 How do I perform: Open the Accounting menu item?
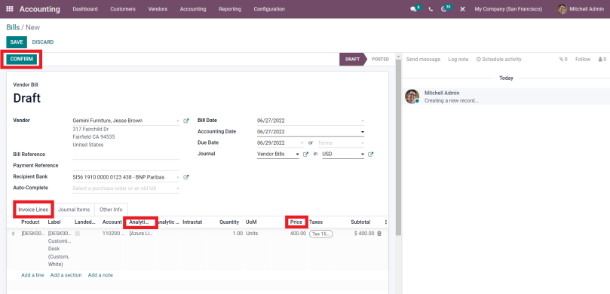tap(193, 9)
